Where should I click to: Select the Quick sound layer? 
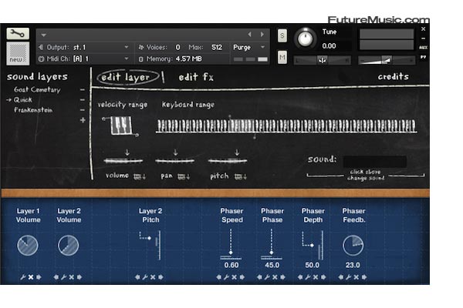(x=22, y=100)
